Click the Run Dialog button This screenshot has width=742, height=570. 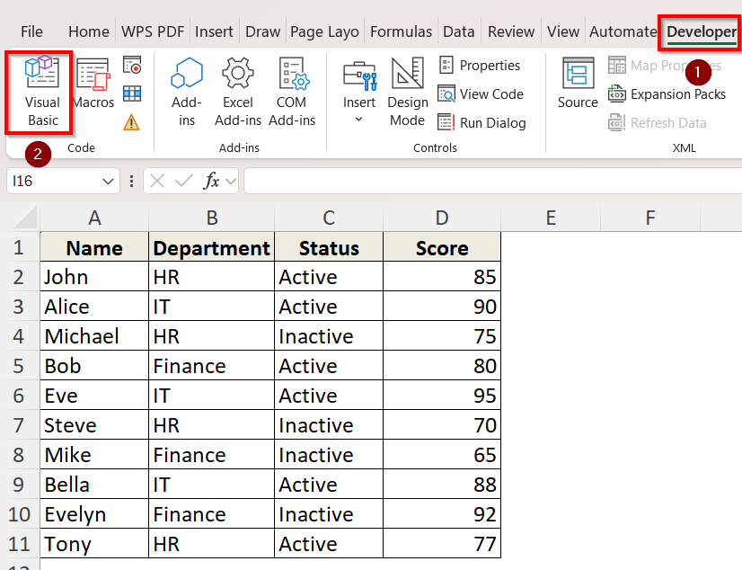point(482,122)
